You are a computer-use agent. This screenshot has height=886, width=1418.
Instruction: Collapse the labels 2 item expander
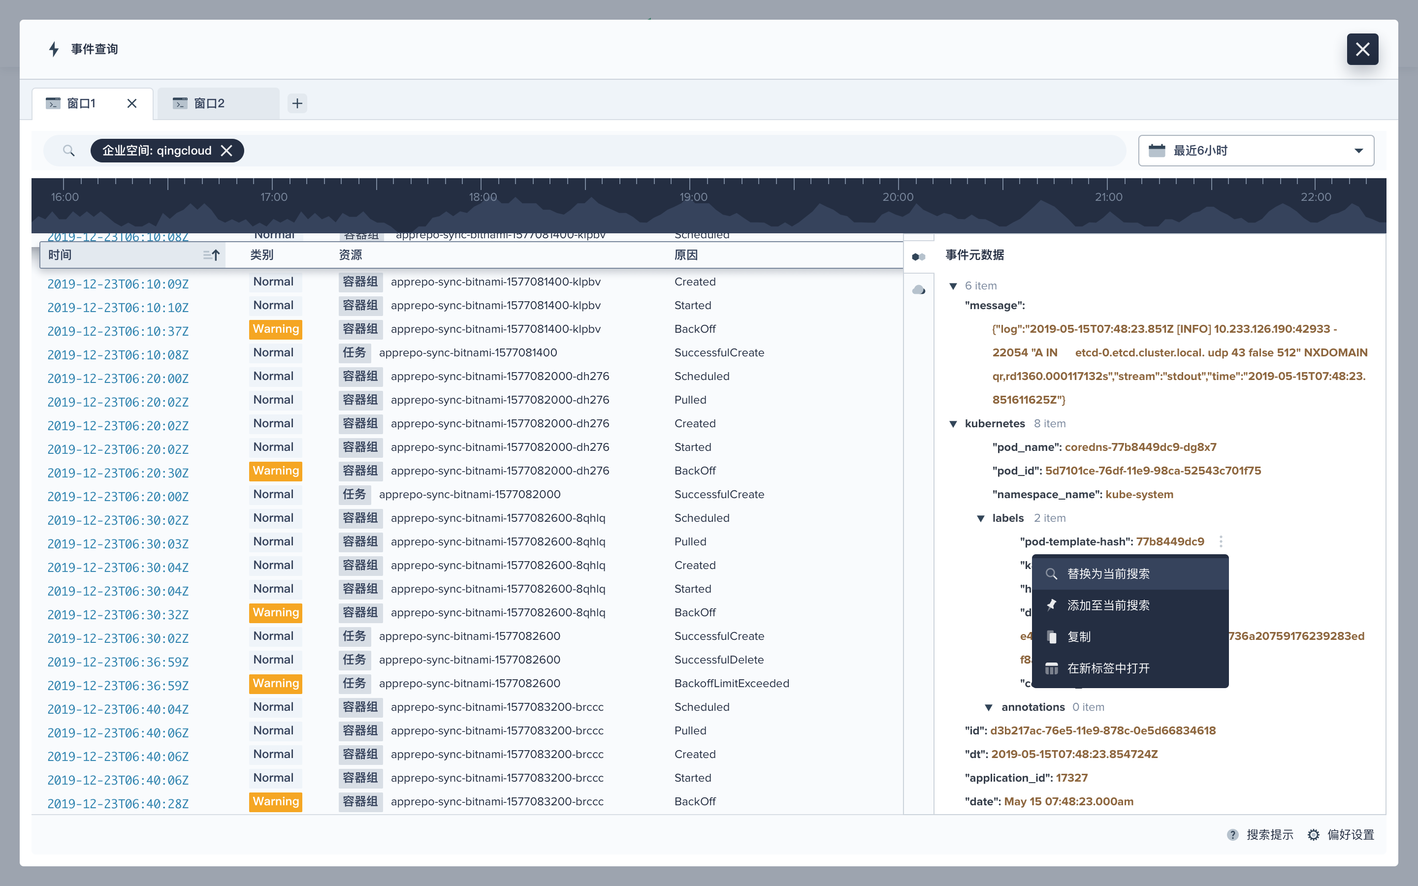click(x=981, y=518)
